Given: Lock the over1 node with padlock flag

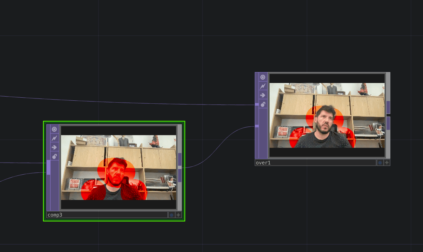Looking at the screenshot, I should (x=263, y=104).
